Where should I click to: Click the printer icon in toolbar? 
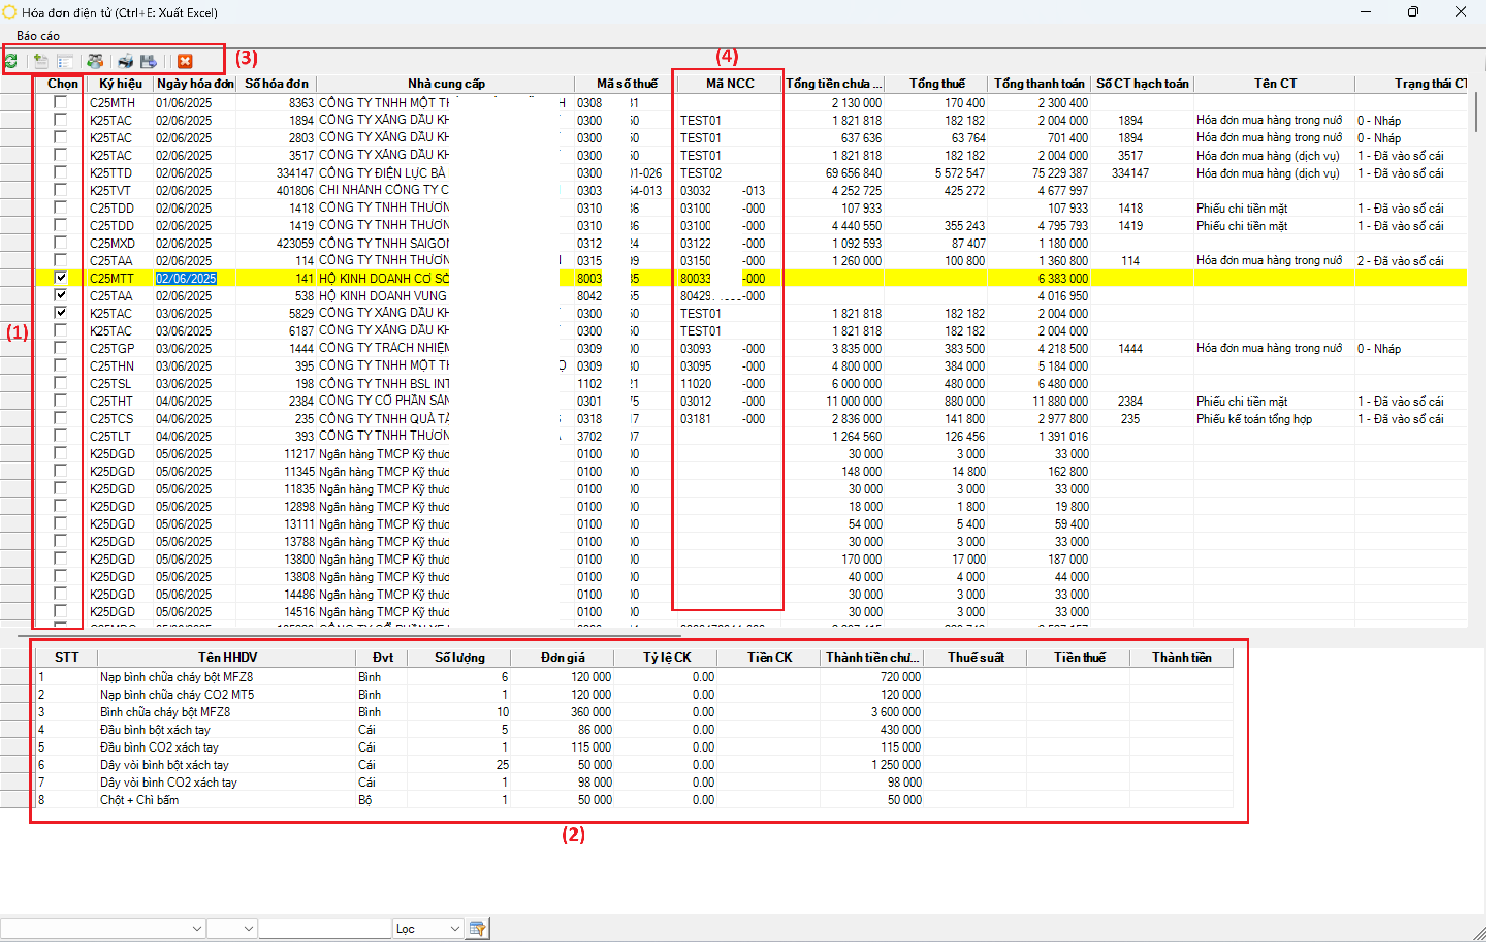click(125, 61)
